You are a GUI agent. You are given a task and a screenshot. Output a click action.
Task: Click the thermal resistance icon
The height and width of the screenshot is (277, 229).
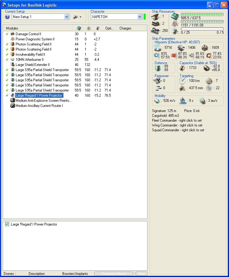coord(174,55)
